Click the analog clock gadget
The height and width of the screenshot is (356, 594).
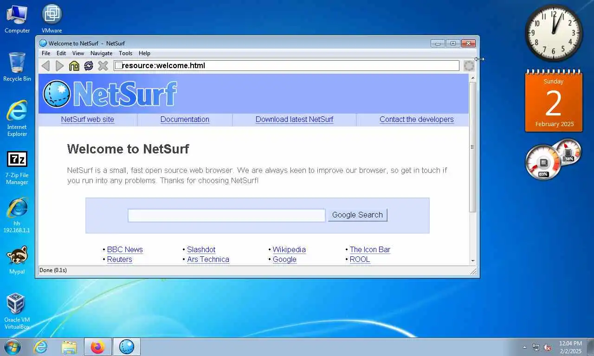554,33
